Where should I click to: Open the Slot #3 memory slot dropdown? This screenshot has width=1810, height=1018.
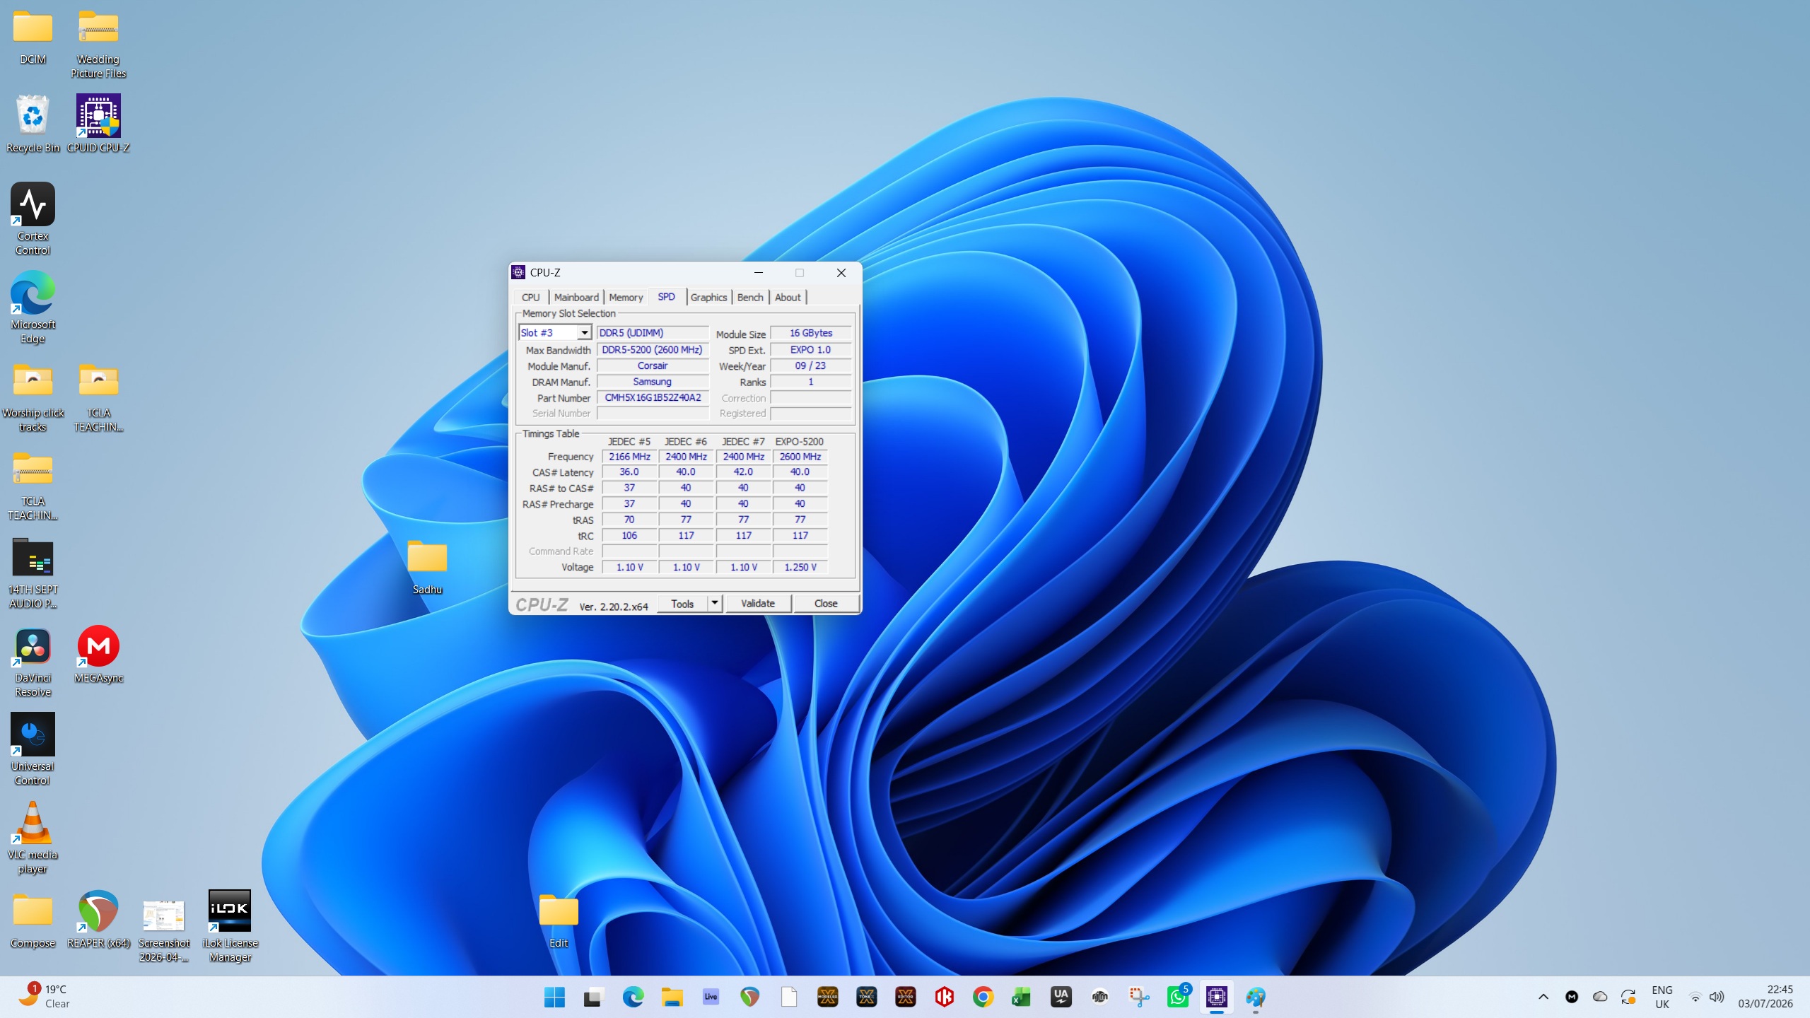click(555, 333)
